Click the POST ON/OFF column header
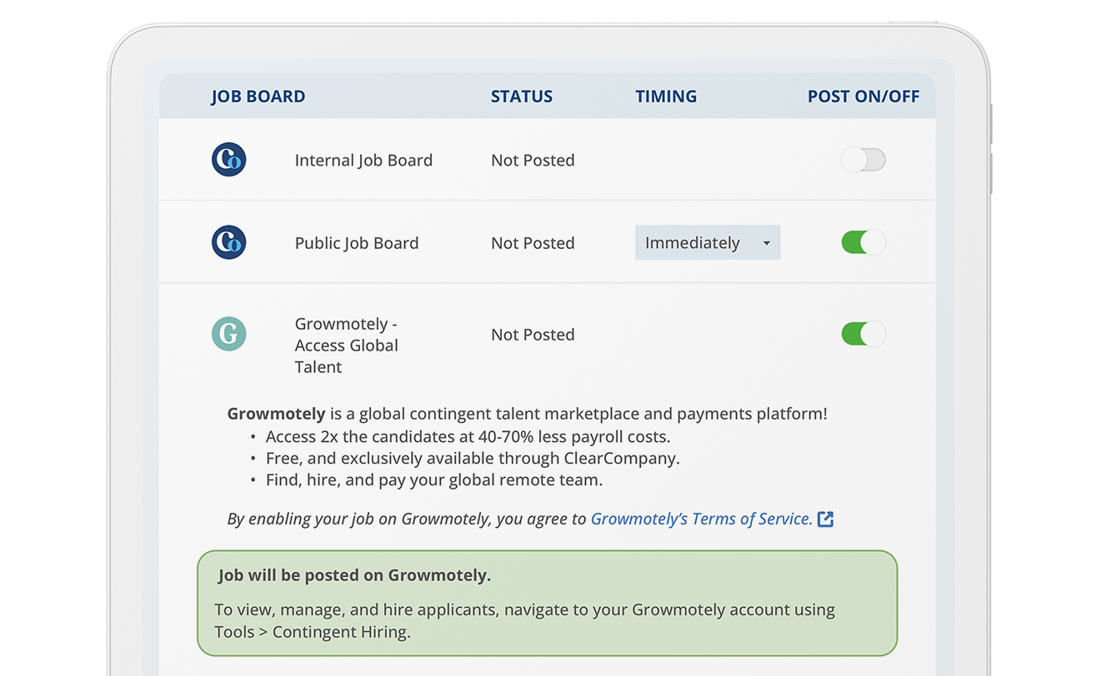This screenshot has width=1096, height=676. tap(863, 97)
